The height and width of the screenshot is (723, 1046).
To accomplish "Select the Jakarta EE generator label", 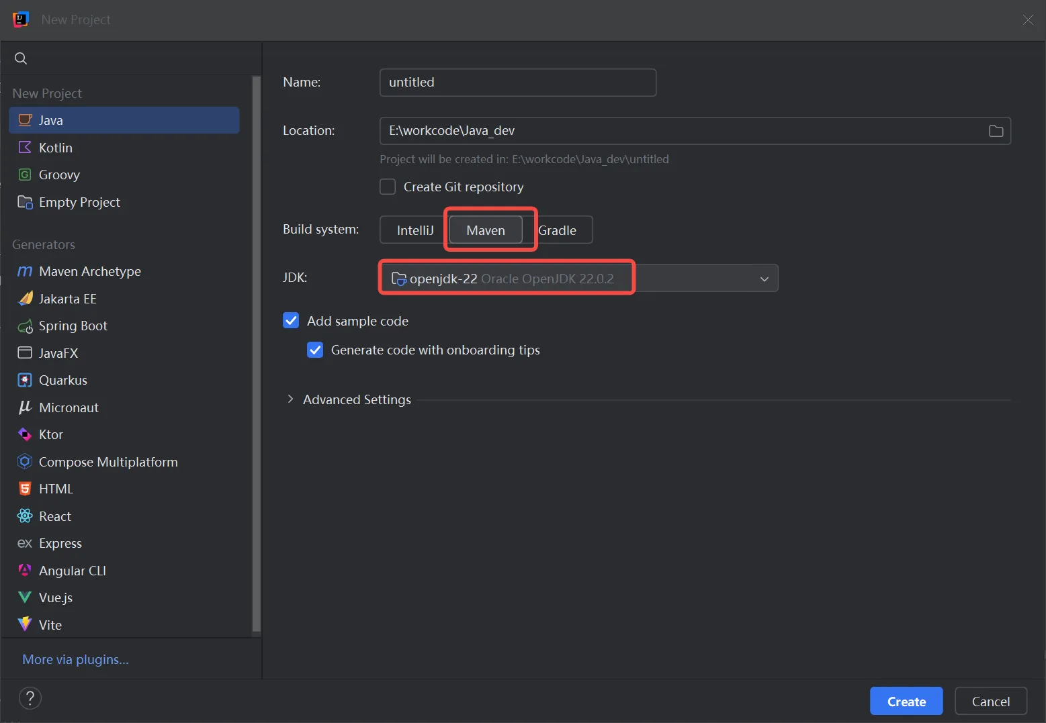I will tap(68, 299).
